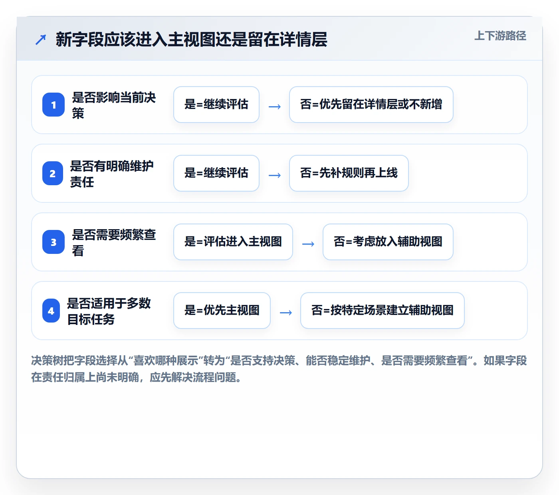Screen dimensions: 559x495
Task: Choose 否=先补规则再上线
Action: pos(349,173)
